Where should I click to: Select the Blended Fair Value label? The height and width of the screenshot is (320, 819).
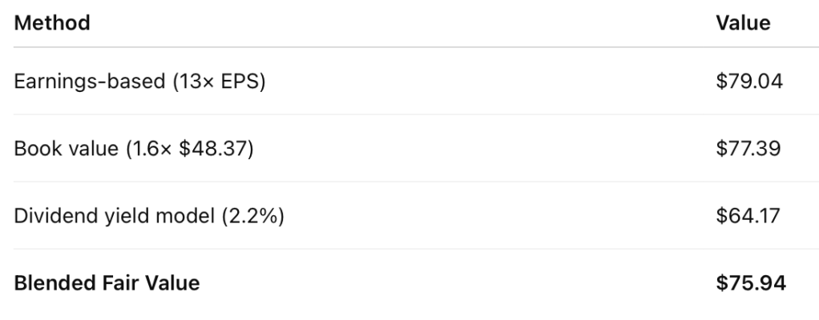click(x=107, y=282)
